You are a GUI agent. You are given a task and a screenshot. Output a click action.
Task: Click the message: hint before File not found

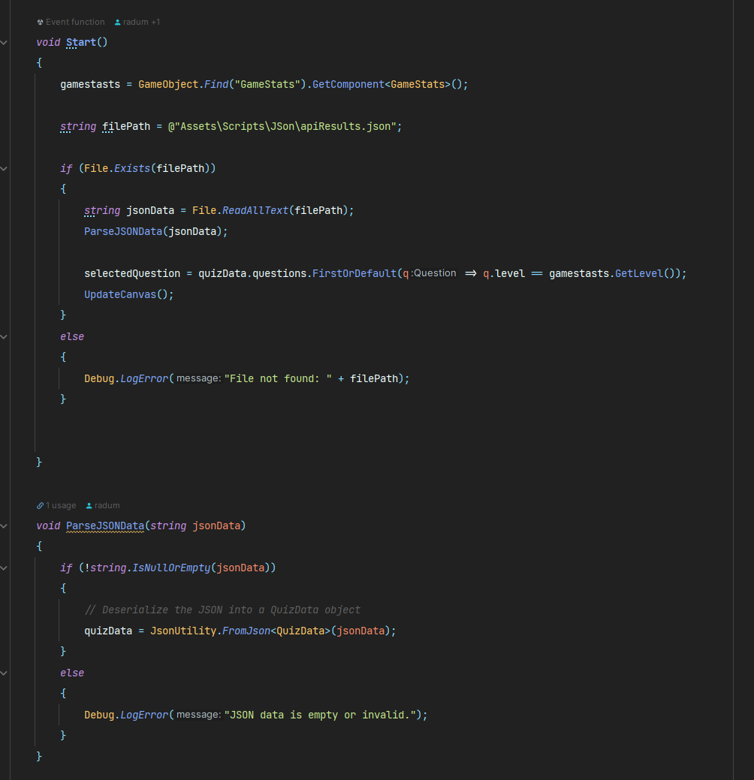[x=198, y=379]
